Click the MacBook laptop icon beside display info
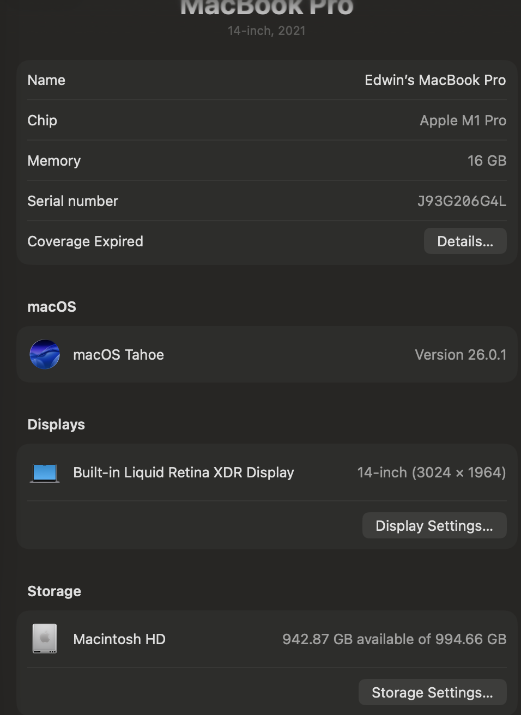 pyautogui.click(x=45, y=472)
